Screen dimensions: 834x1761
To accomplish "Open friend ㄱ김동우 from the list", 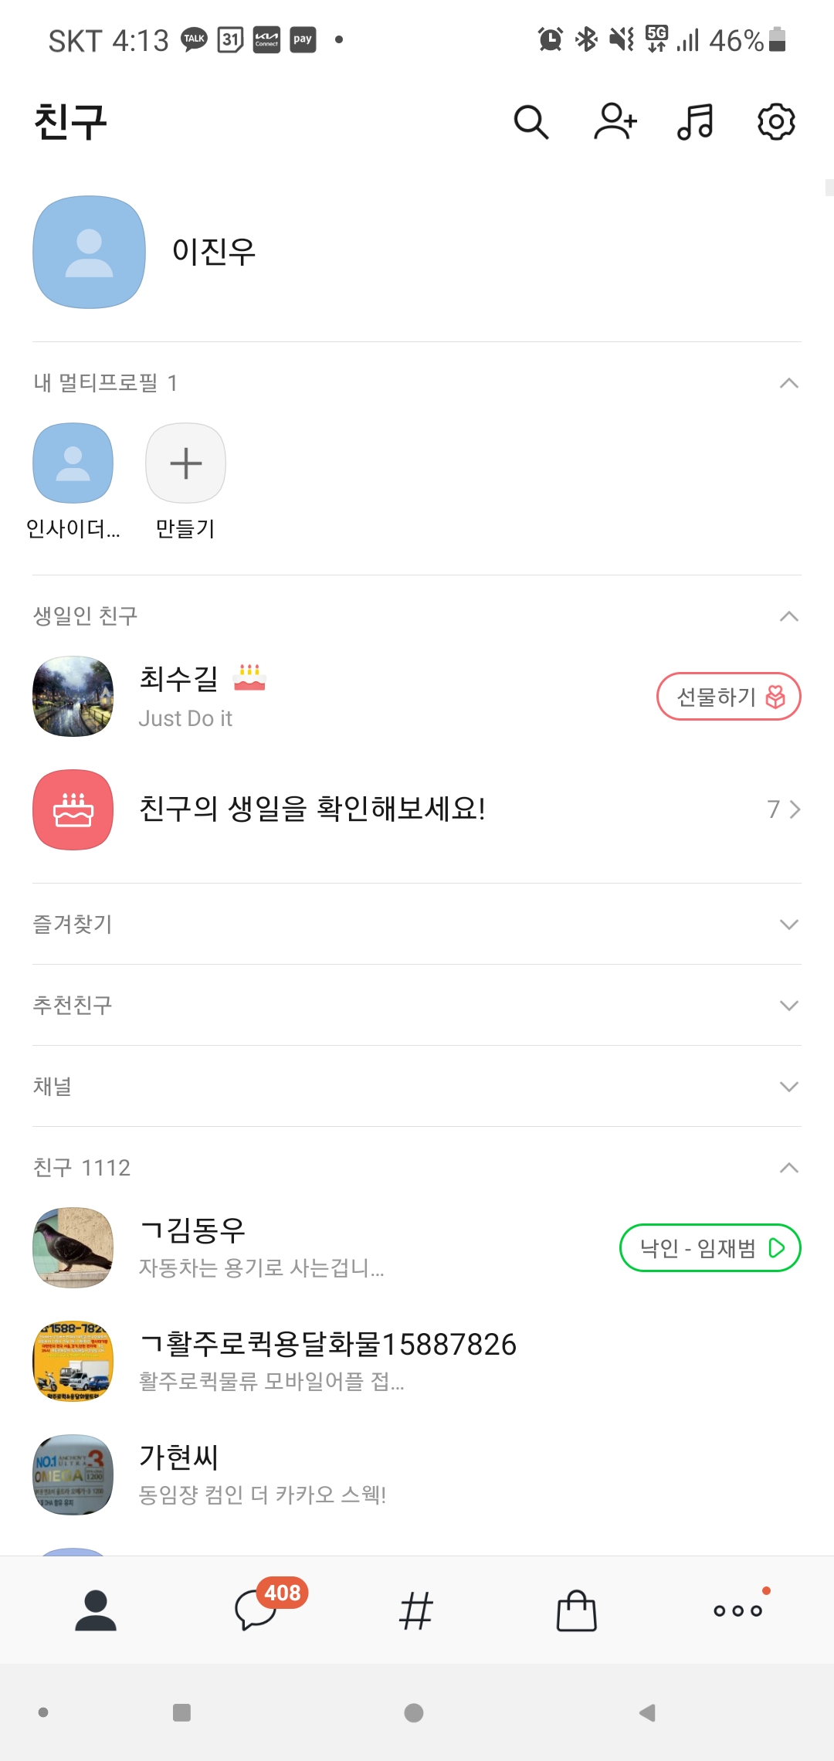I will pos(193,1230).
